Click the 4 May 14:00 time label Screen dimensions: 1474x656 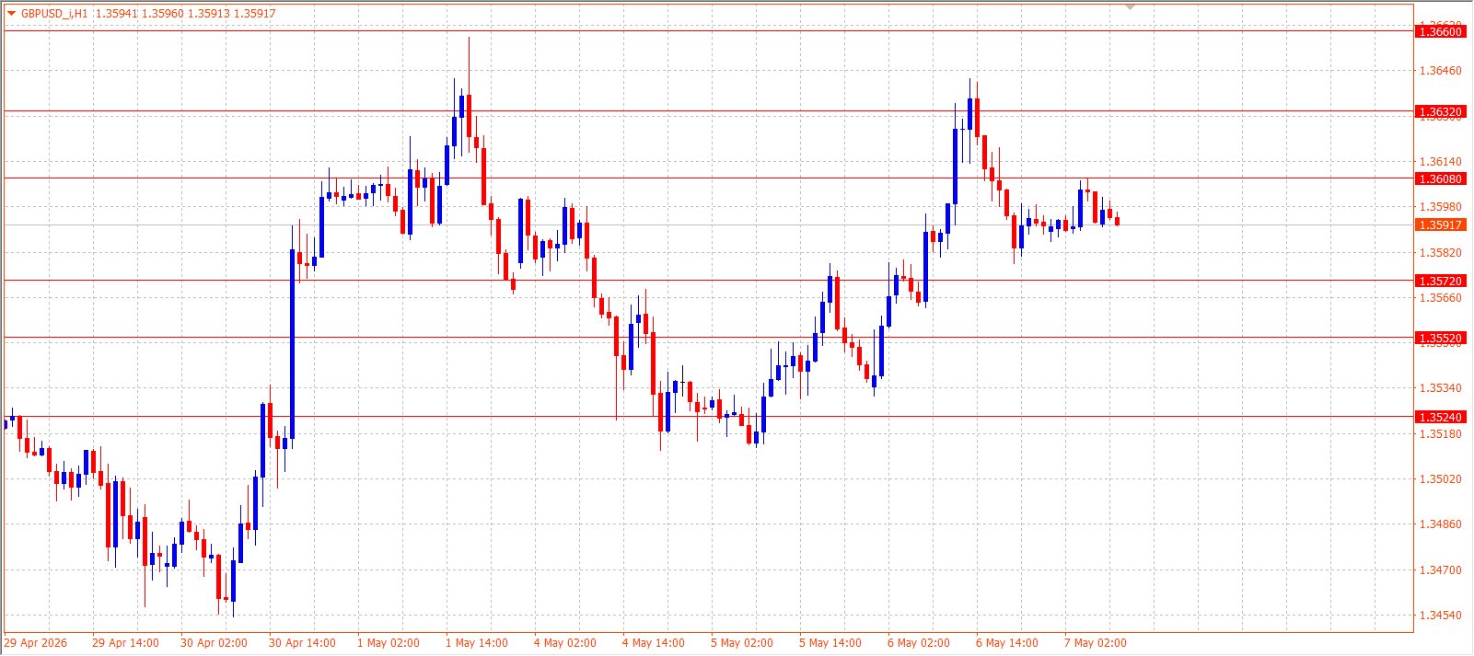point(654,643)
